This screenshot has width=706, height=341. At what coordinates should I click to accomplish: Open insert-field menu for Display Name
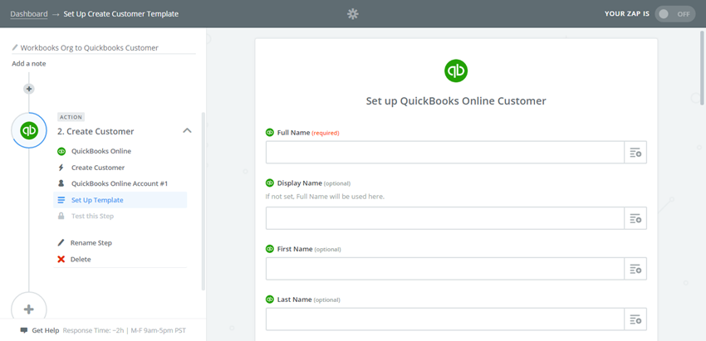[635, 218]
